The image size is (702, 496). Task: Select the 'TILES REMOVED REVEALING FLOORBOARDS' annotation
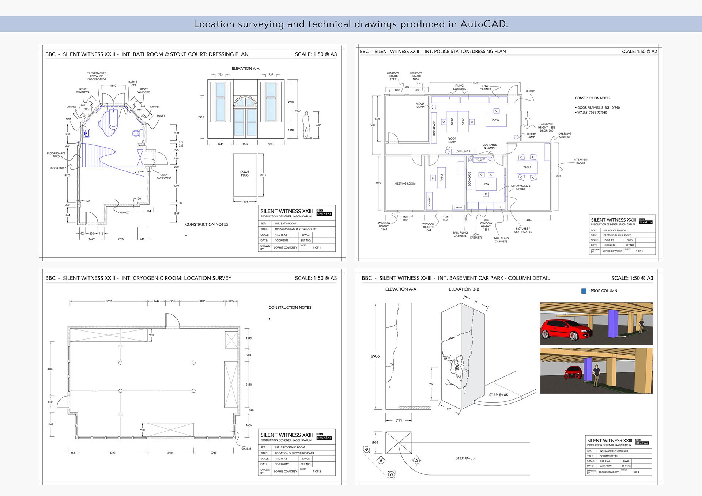[97, 76]
